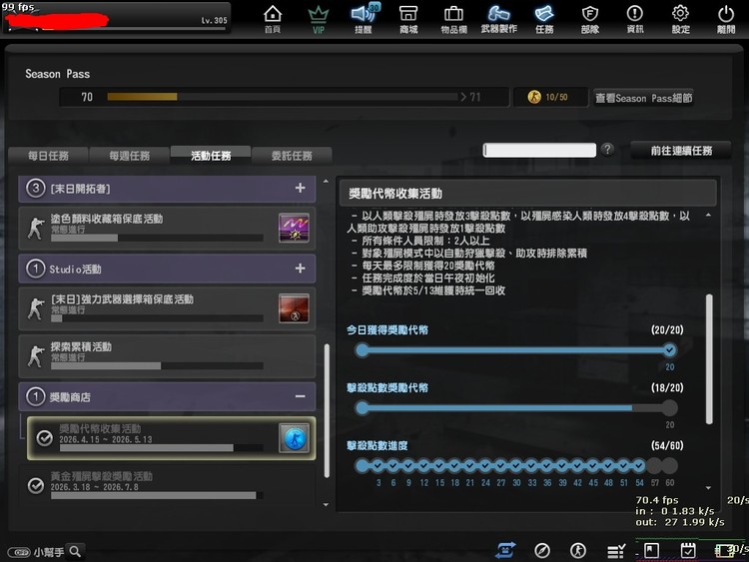This screenshot has height=562, width=749.
Task: Click the compass icon in bottom bar
Action: point(542,550)
